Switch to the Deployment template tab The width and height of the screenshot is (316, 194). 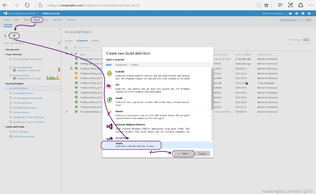point(121,65)
